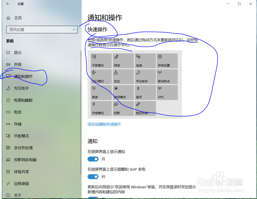Viewport: 257px width, 199px height.
Task: Click the 投影 quick action tile
Action: 123,108
